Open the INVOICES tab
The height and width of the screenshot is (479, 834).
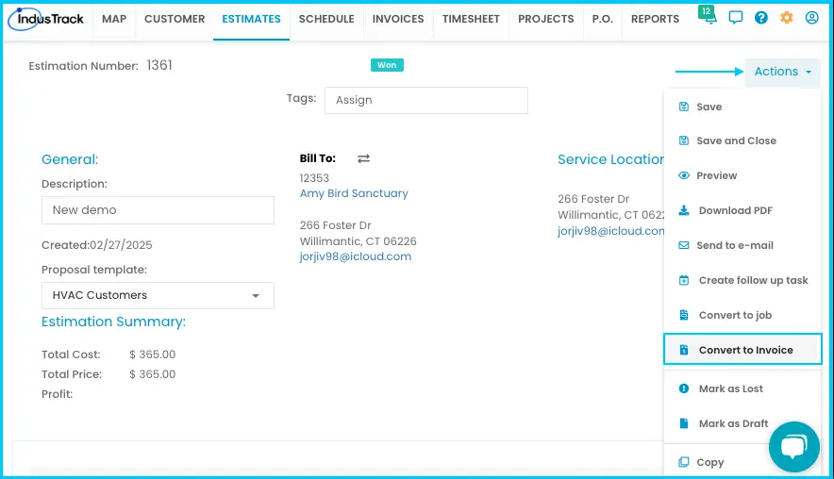398,19
